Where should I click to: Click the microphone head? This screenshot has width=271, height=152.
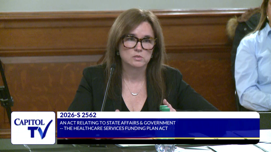tap(113, 70)
